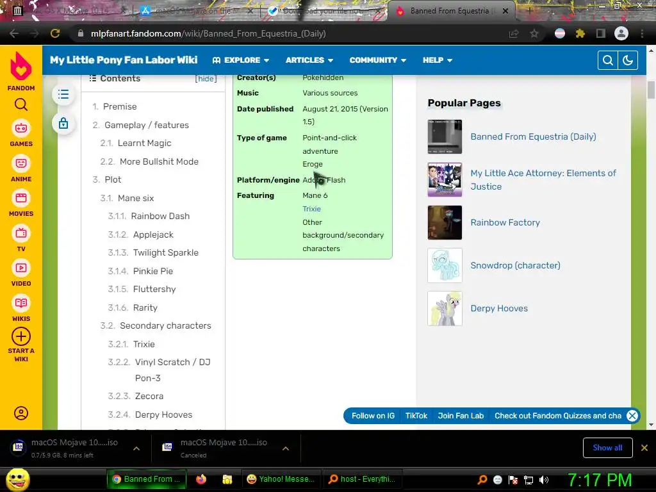Open the Chrome profile avatar
Screen dimensions: 656x492
click(x=621, y=33)
